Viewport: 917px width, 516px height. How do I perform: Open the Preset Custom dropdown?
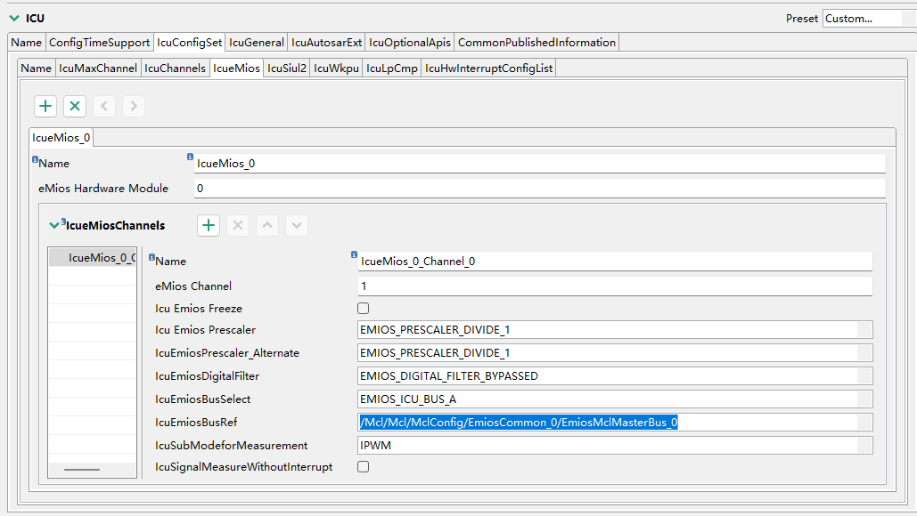point(869,17)
